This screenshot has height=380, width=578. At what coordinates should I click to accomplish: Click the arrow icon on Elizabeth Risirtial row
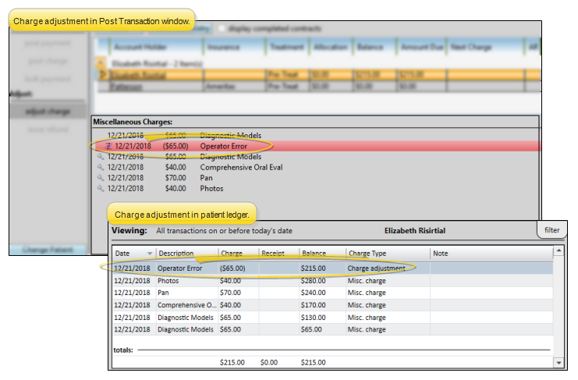[101, 75]
